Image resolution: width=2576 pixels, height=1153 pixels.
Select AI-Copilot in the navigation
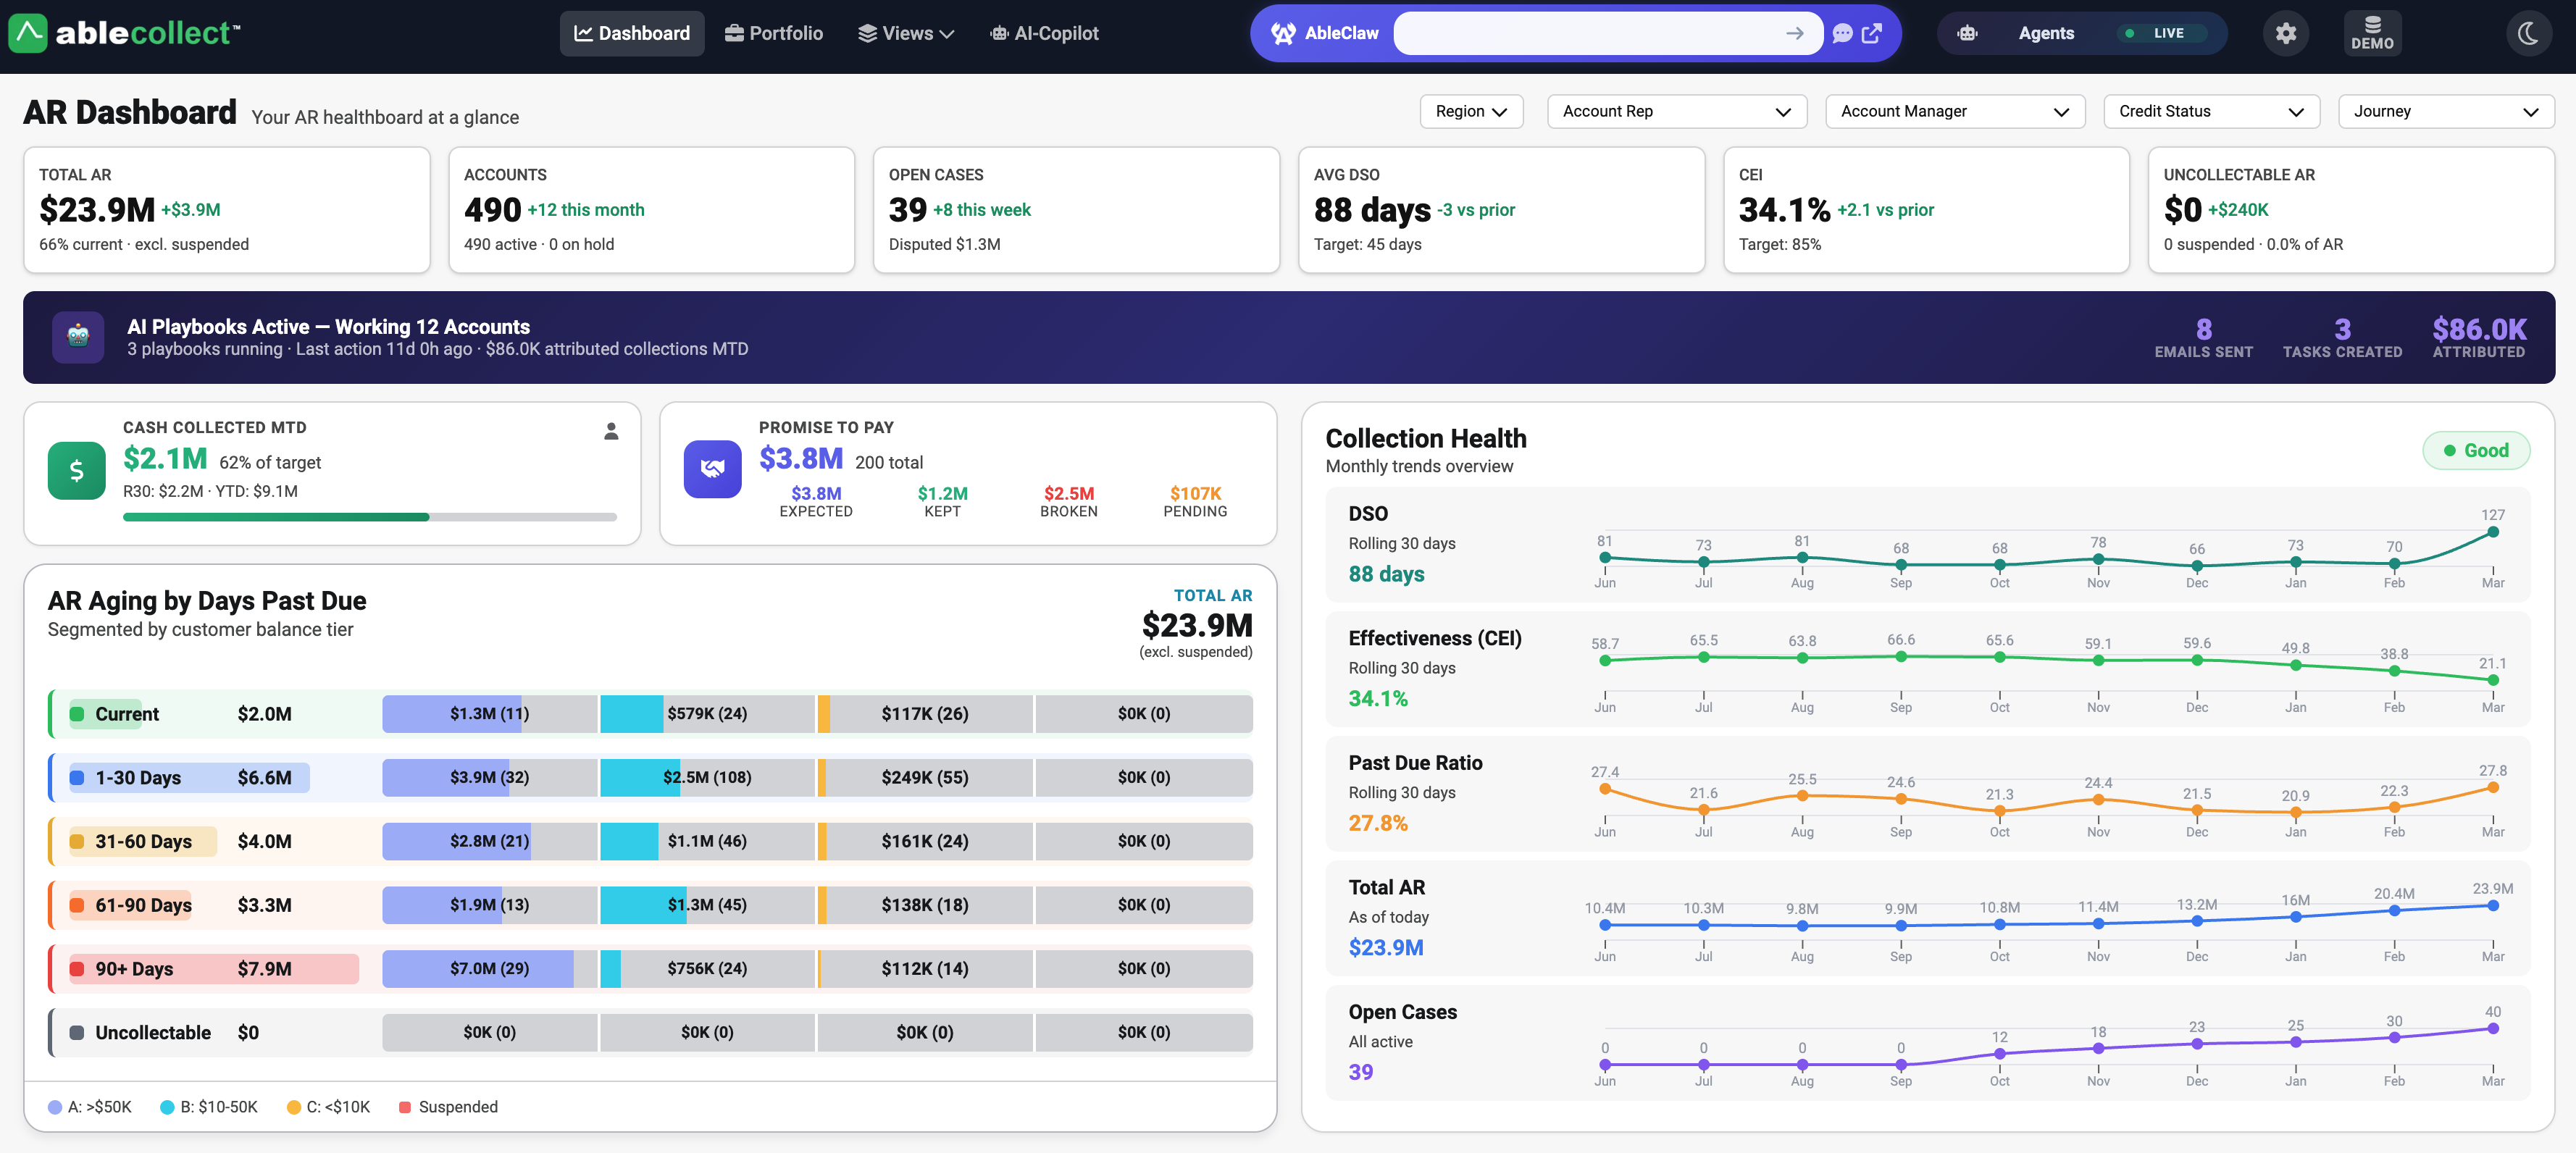(1044, 33)
